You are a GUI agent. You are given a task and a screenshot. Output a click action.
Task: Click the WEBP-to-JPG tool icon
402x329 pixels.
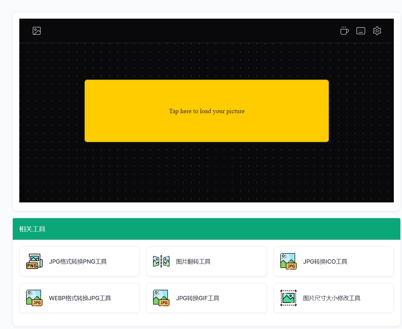[x=34, y=298]
